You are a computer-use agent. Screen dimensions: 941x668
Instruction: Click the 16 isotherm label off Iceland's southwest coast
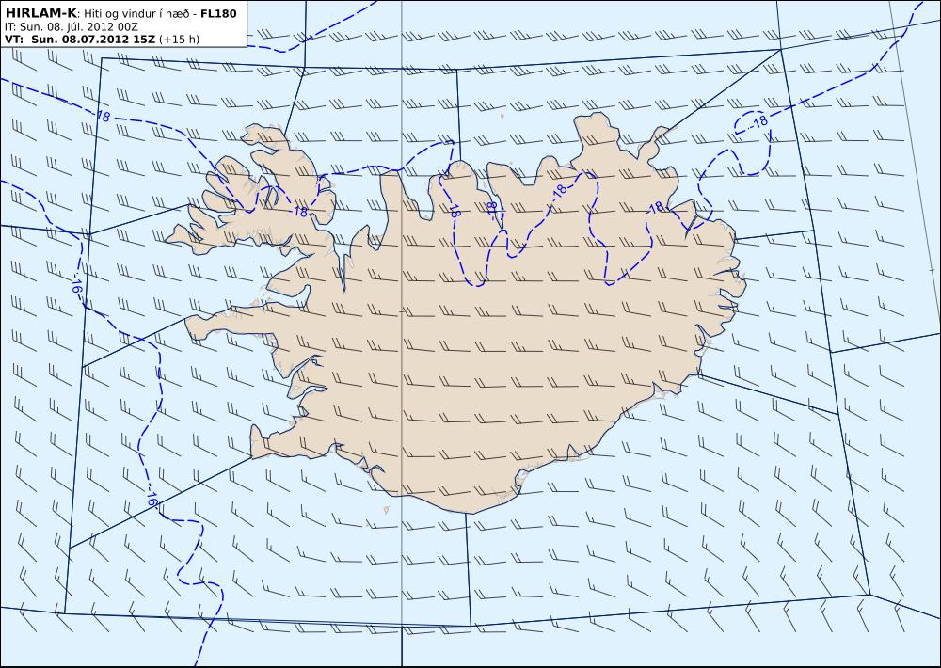point(152,499)
